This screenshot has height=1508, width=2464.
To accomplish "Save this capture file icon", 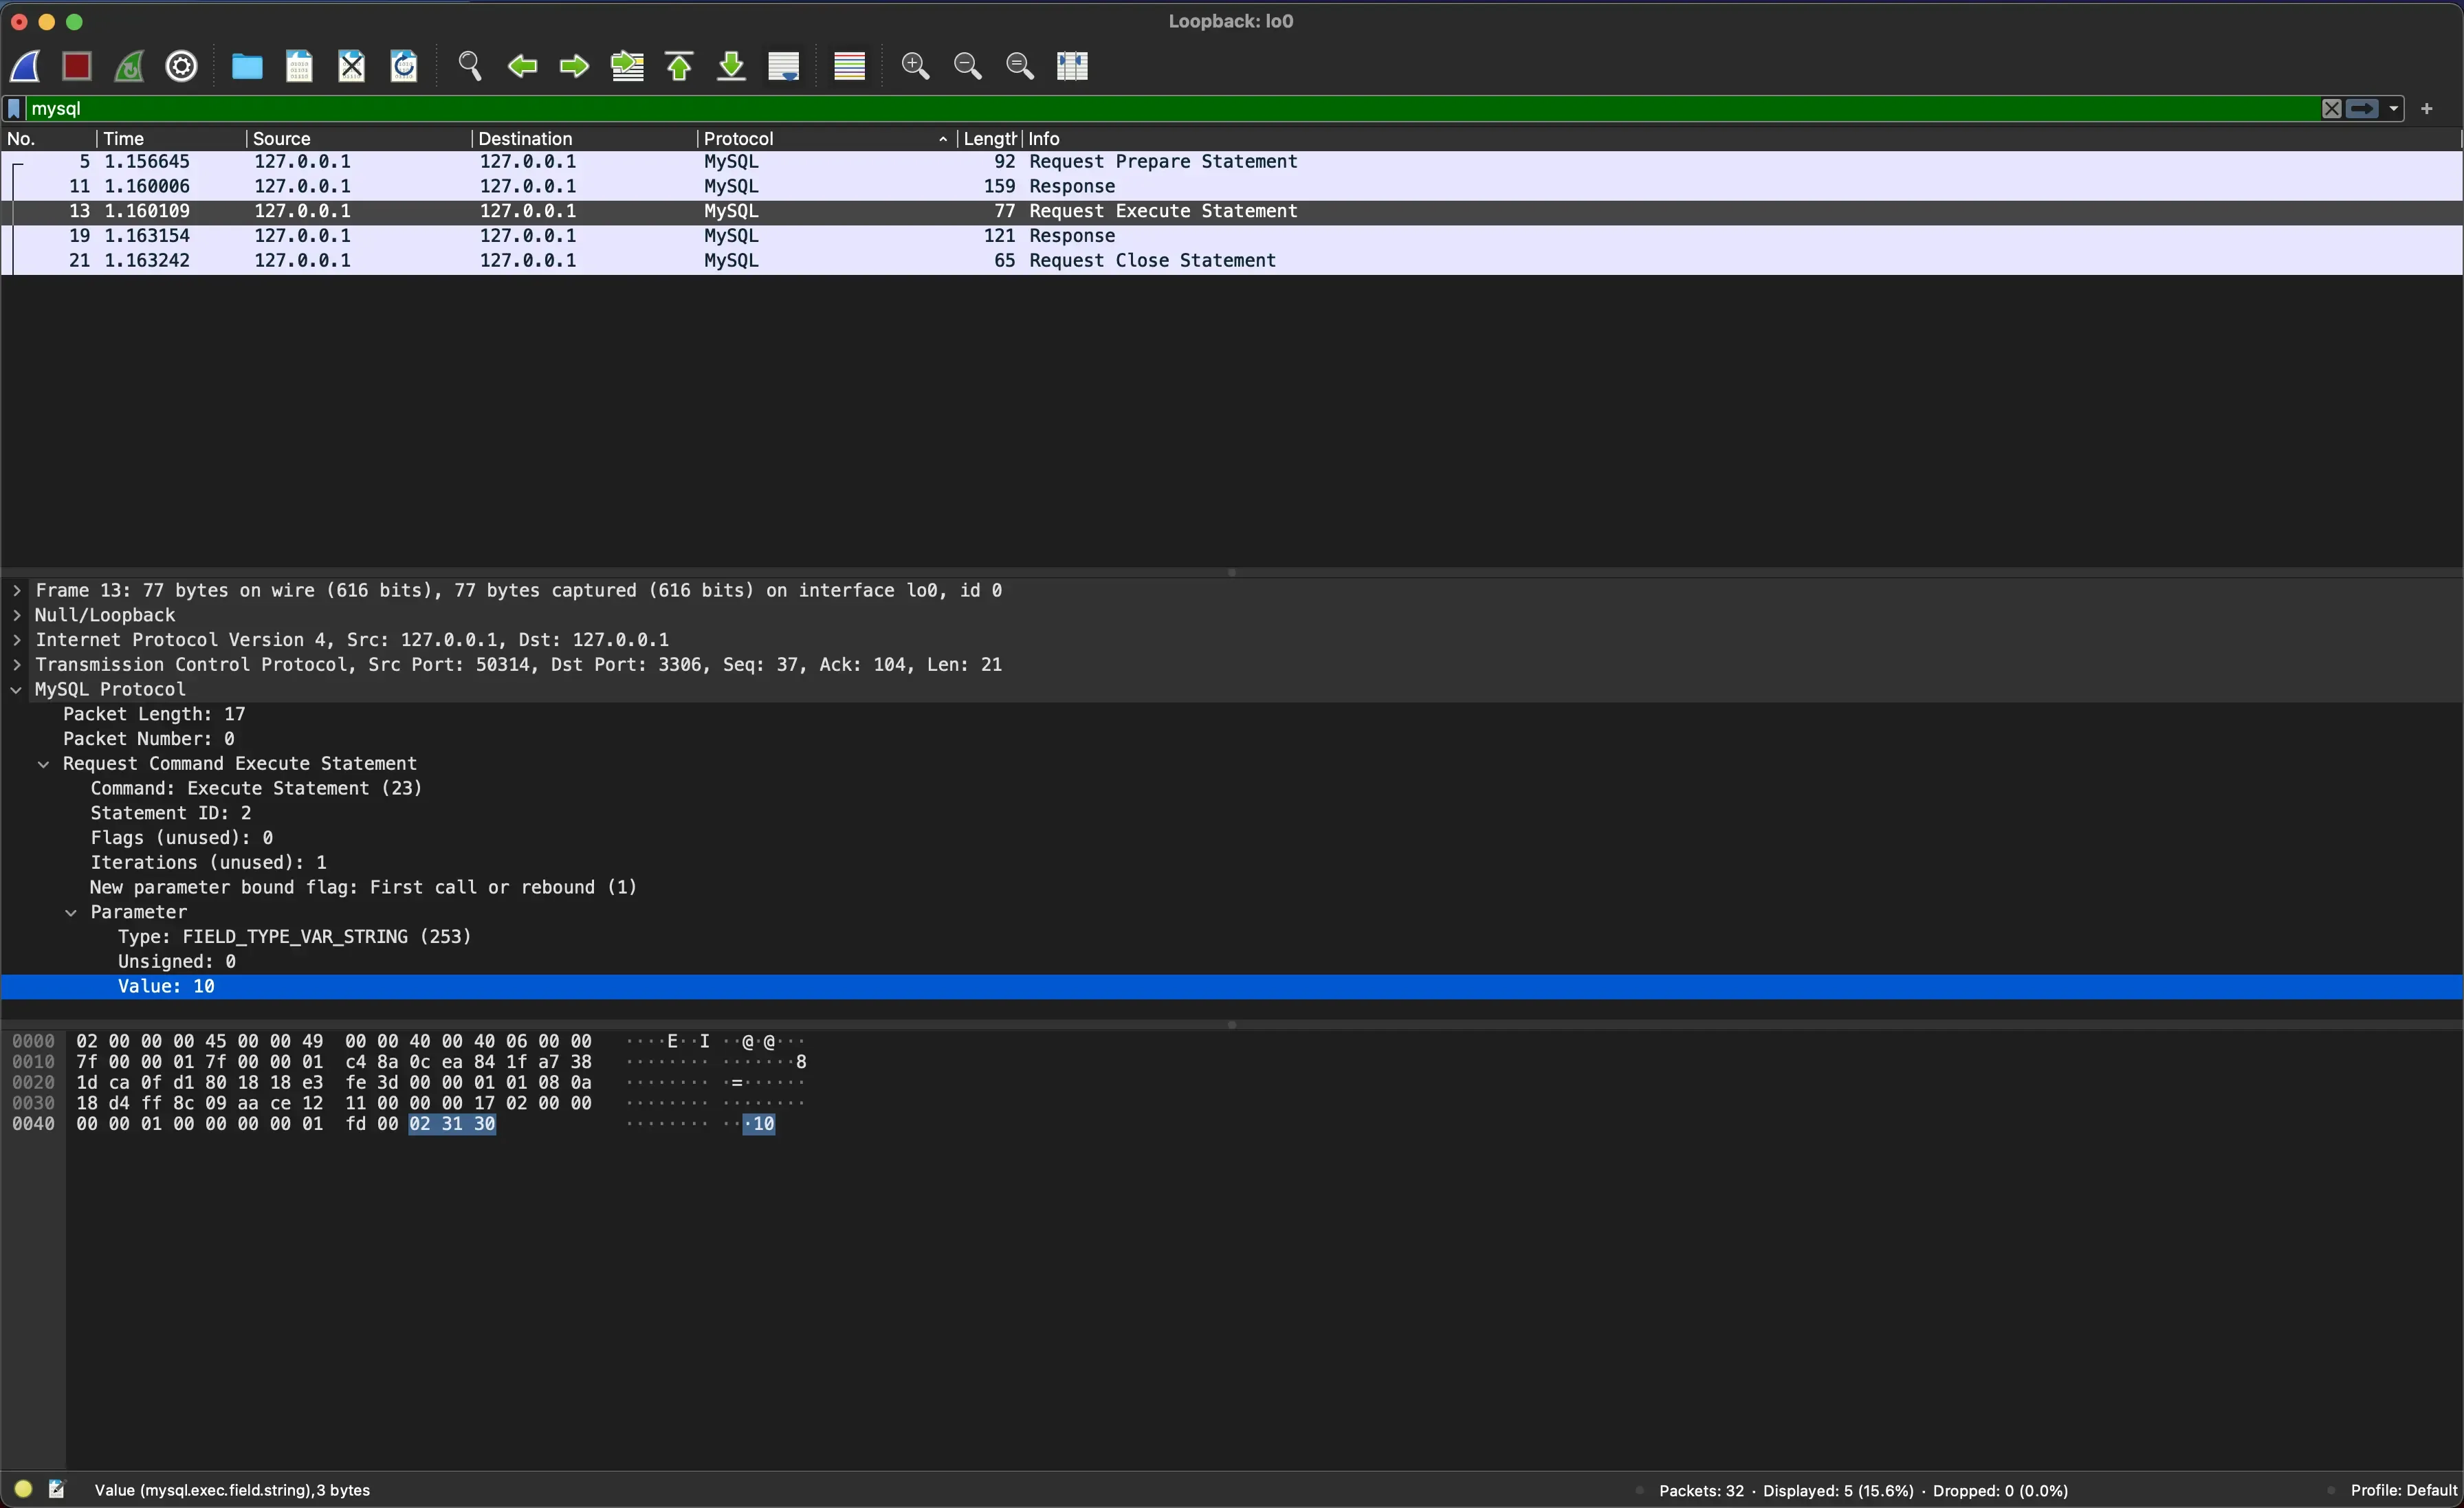I will 299,66.
